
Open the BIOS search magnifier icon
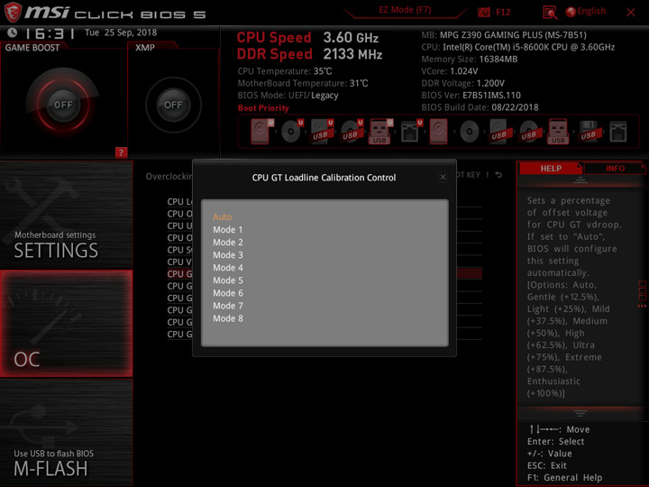550,13
